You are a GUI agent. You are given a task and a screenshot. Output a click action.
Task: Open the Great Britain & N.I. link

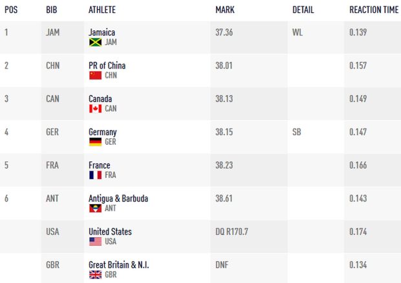coord(118,265)
